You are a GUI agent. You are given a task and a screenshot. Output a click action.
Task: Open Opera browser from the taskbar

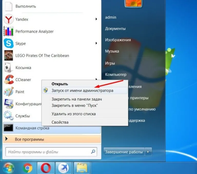46,168
